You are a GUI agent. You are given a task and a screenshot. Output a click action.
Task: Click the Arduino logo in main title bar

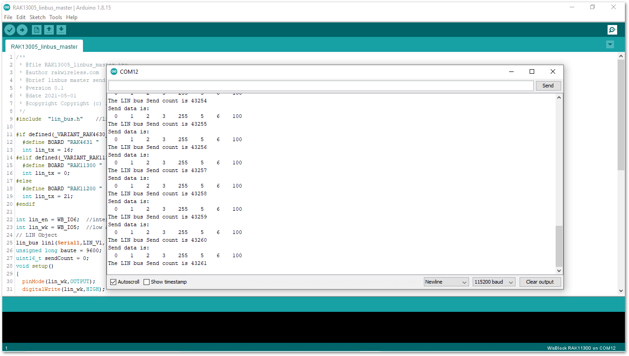(7, 7)
